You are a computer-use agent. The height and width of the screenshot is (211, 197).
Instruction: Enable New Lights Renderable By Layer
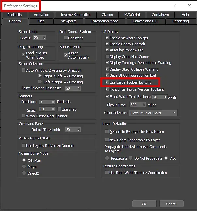[107, 140]
